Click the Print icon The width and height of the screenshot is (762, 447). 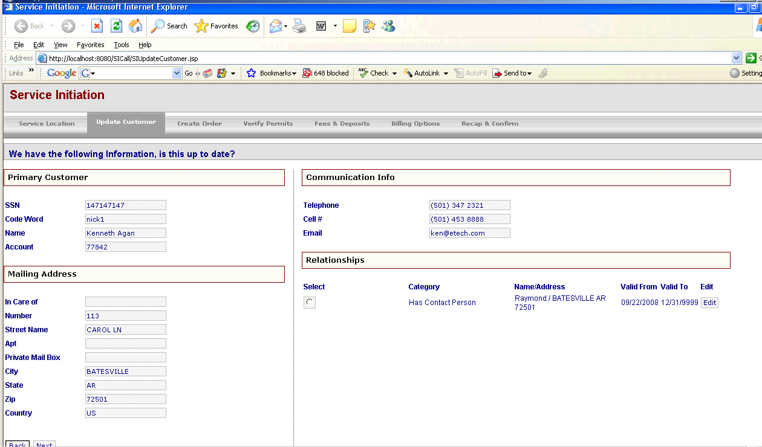(x=299, y=26)
